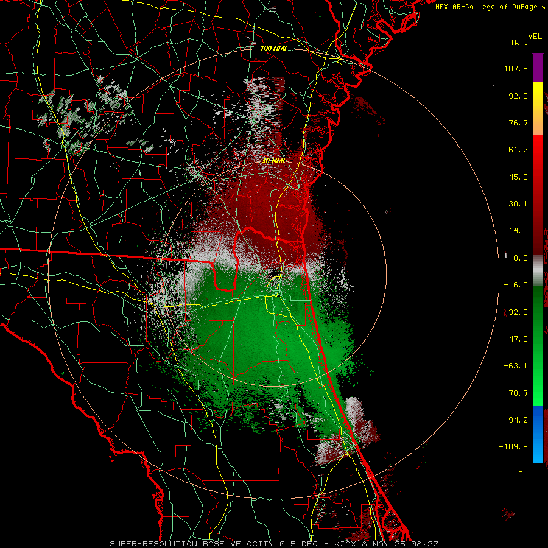Click the 14.5 legend value
548x548 pixels.
pos(518,231)
